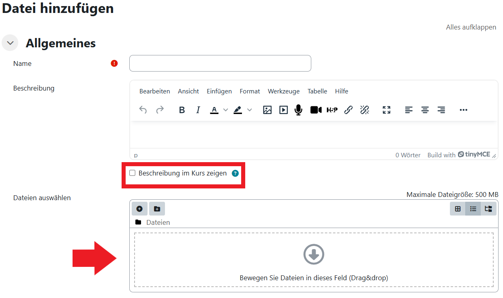Viewport: 503px width, 298px height.
Task: Click the Bold formatting icon
Action: 182,110
